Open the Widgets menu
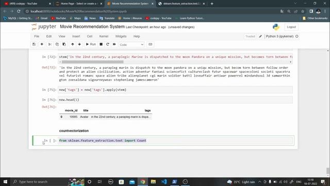Screen dimensions: 330x186 click(121, 36)
